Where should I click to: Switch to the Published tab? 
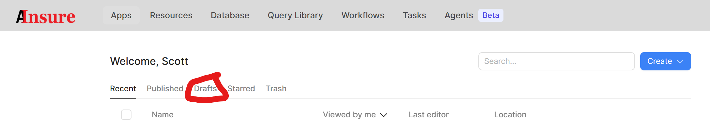(x=165, y=89)
